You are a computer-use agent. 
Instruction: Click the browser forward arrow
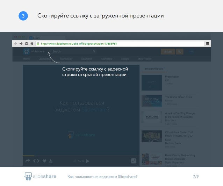[21, 44]
